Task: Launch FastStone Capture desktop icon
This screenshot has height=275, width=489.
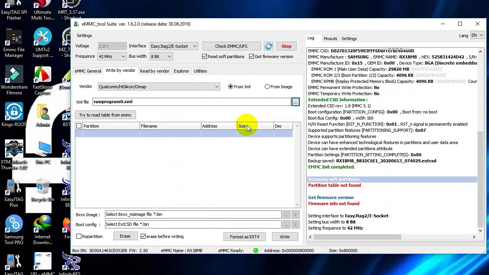Action: click(x=42, y=81)
